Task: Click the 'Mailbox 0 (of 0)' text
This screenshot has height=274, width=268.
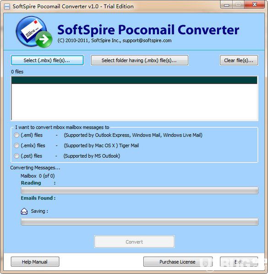Action: click(x=38, y=176)
